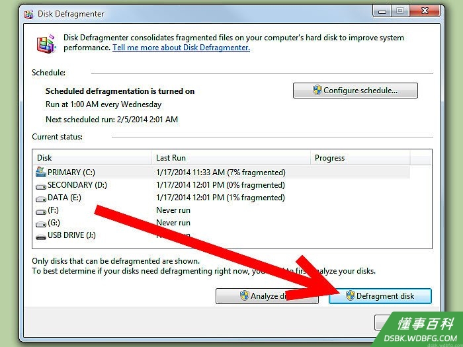463x347 pixels.
Task: Sort by the Disk column header
Action: [93, 158]
